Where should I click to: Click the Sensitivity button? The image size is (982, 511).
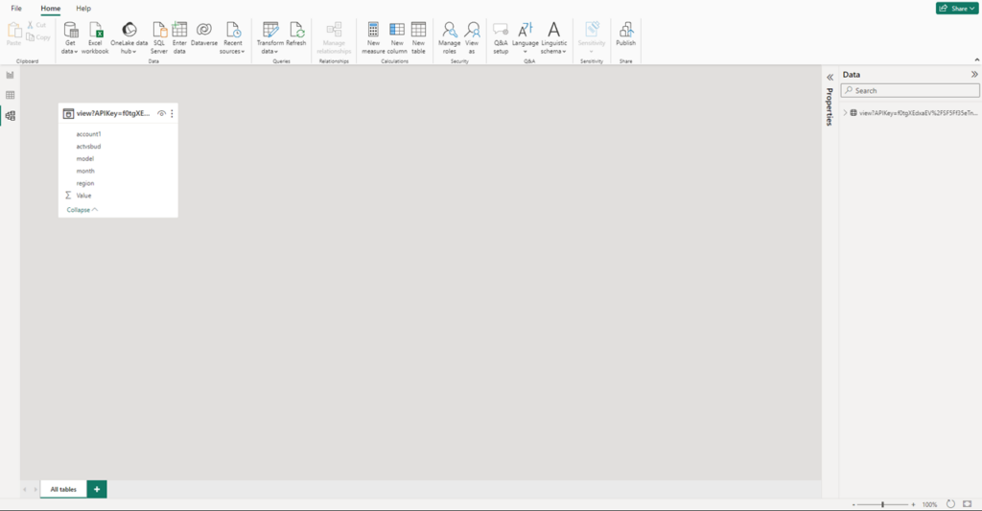click(x=592, y=38)
